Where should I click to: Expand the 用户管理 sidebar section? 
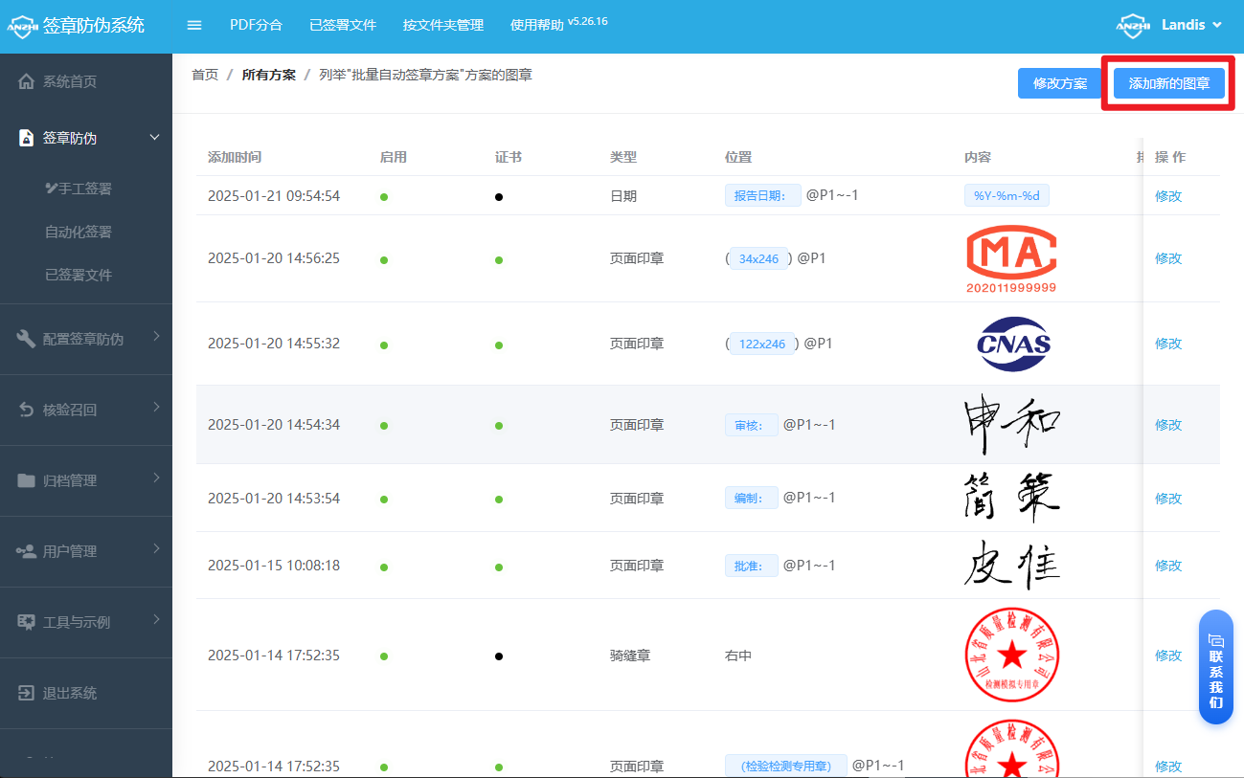pyautogui.click(x=154, y=551)
